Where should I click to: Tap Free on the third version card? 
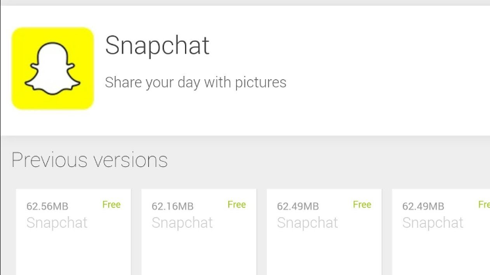362,205
